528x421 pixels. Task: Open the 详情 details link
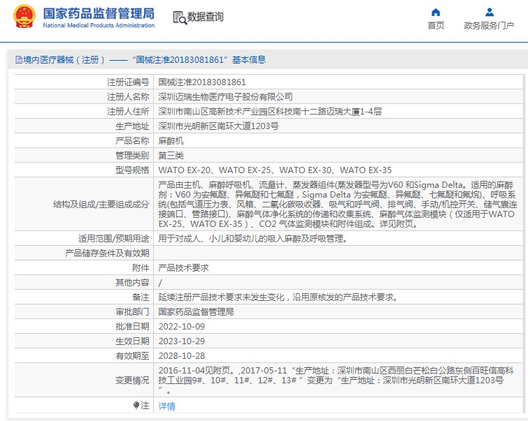pos(166,406)
